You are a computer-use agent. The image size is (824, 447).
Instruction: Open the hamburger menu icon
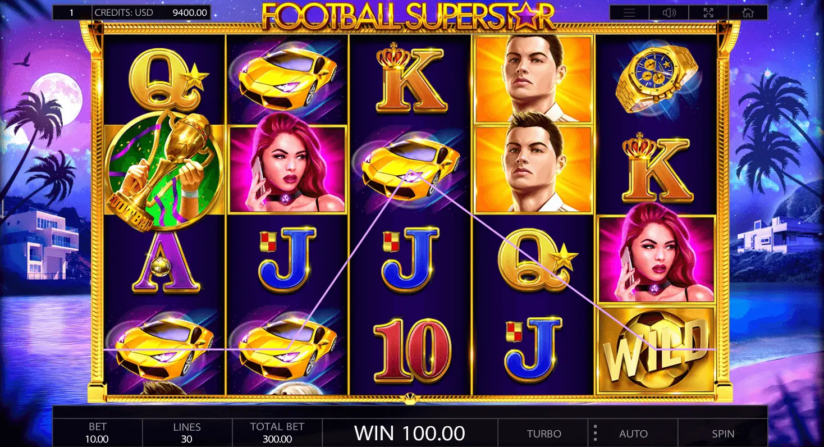tap(629, 13)
